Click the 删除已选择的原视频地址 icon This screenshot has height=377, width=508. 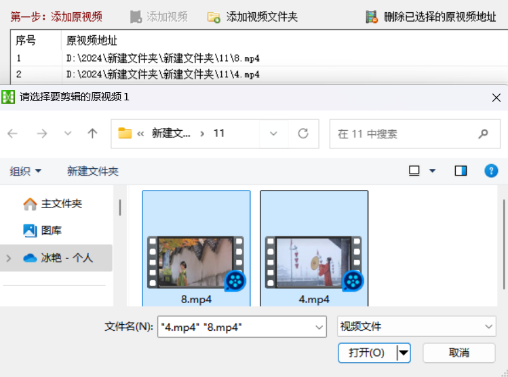click(x=372, y=17)
